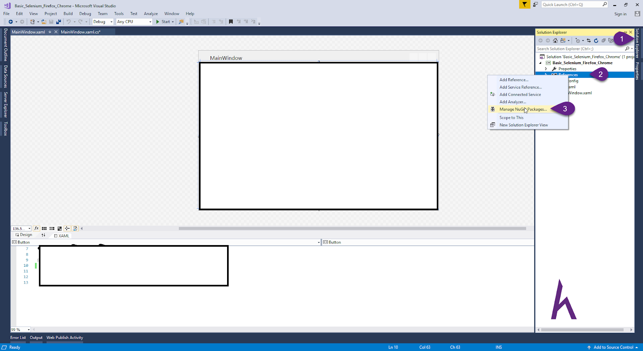The height and width of the screenshot is (351, 643).
Task: Toggle a bookmark with the bookmark icon
Action: tap(231, 22)
